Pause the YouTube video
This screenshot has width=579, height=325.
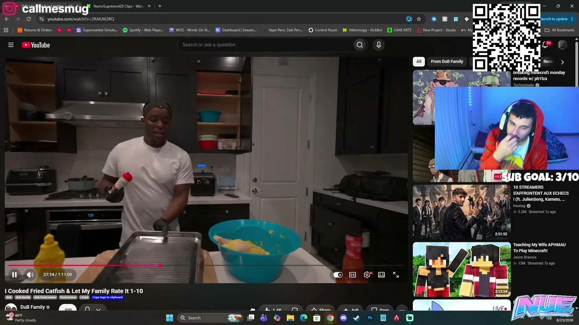pyautogui.click(x=14, y=274)
